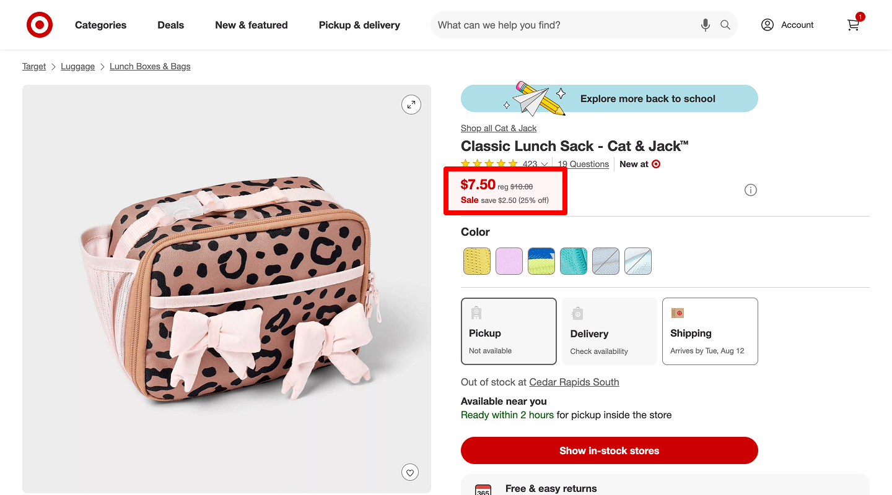Open the shopping cart icon

point(853,25)
